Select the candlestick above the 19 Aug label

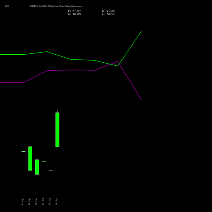click(30, 159)
